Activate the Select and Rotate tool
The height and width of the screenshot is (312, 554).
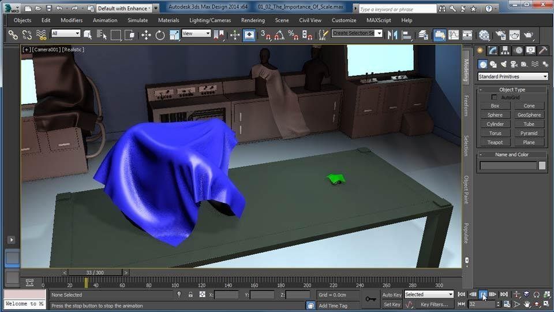pos(160,35)
